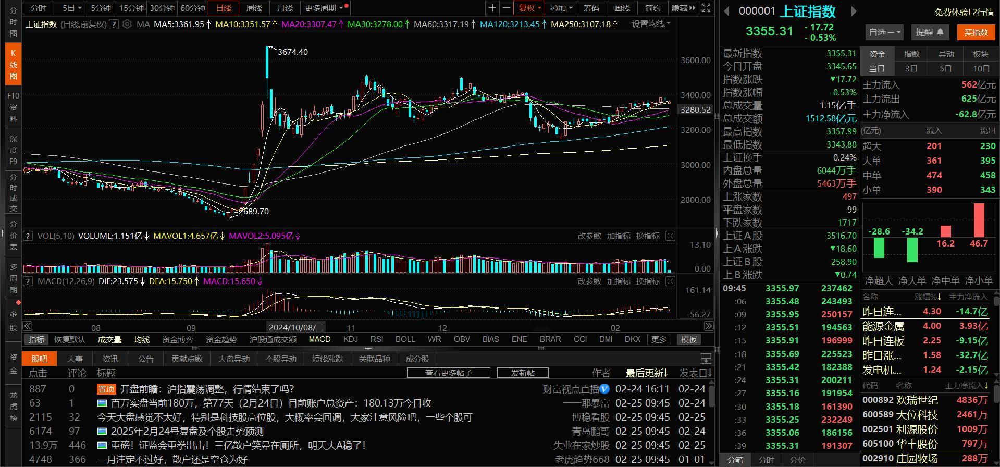The image size is (1000, 467).
Task: Select the 股吧 tab
Action: (40, 359)
